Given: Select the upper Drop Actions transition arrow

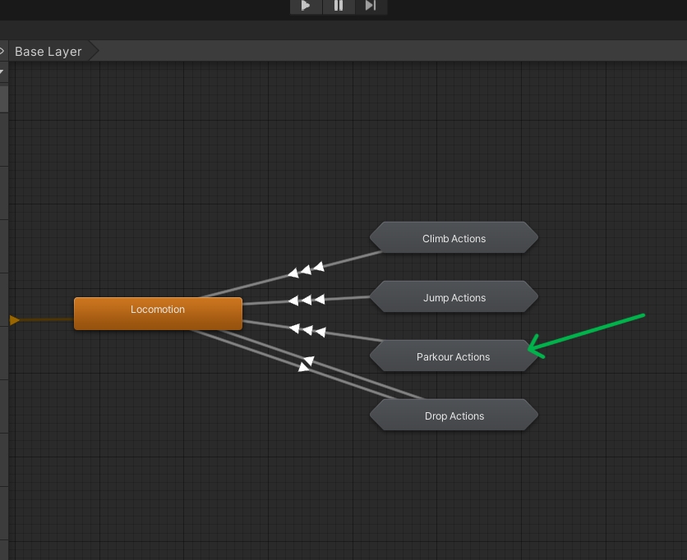Looking at the screenshot, I should [x=309, y=360].
